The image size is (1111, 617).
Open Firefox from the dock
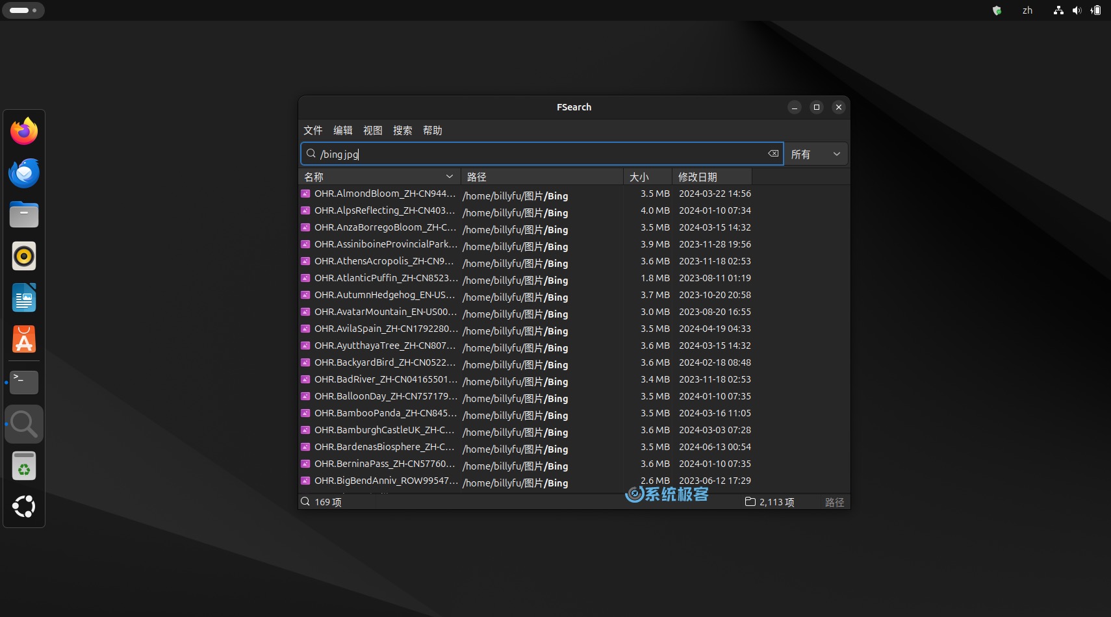pos(24,131)
